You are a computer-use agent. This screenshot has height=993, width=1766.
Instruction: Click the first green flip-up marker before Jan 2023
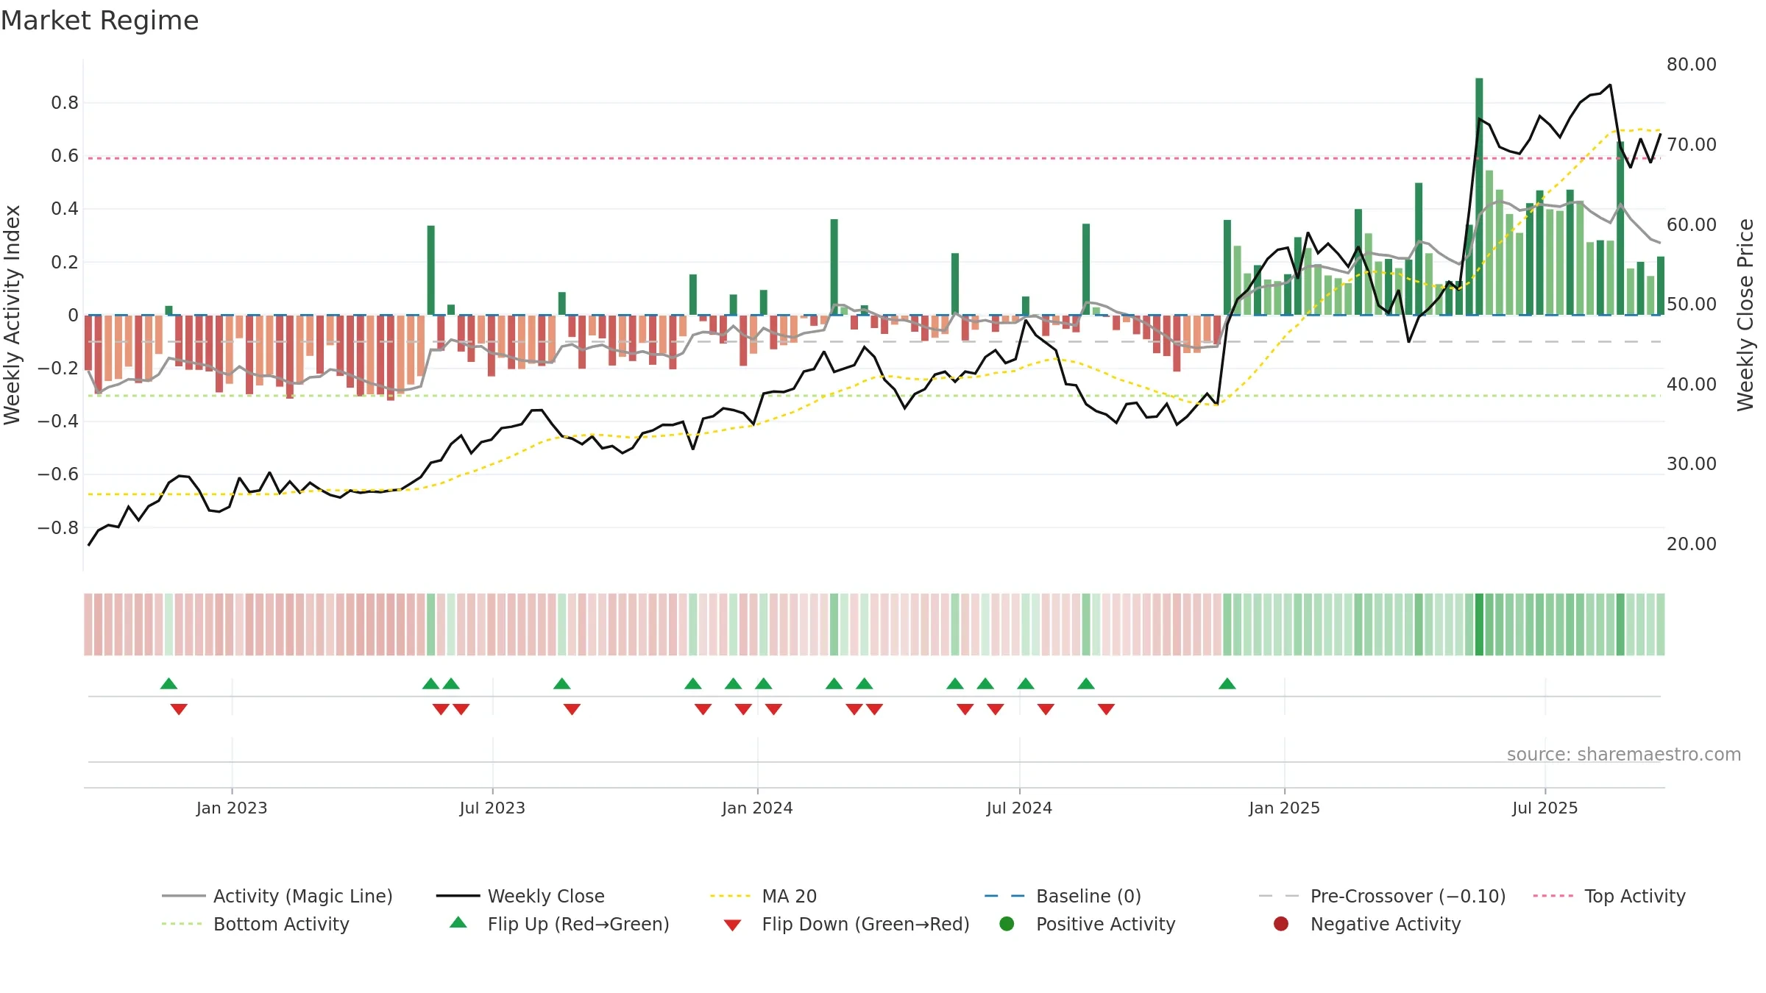(169, 683)
